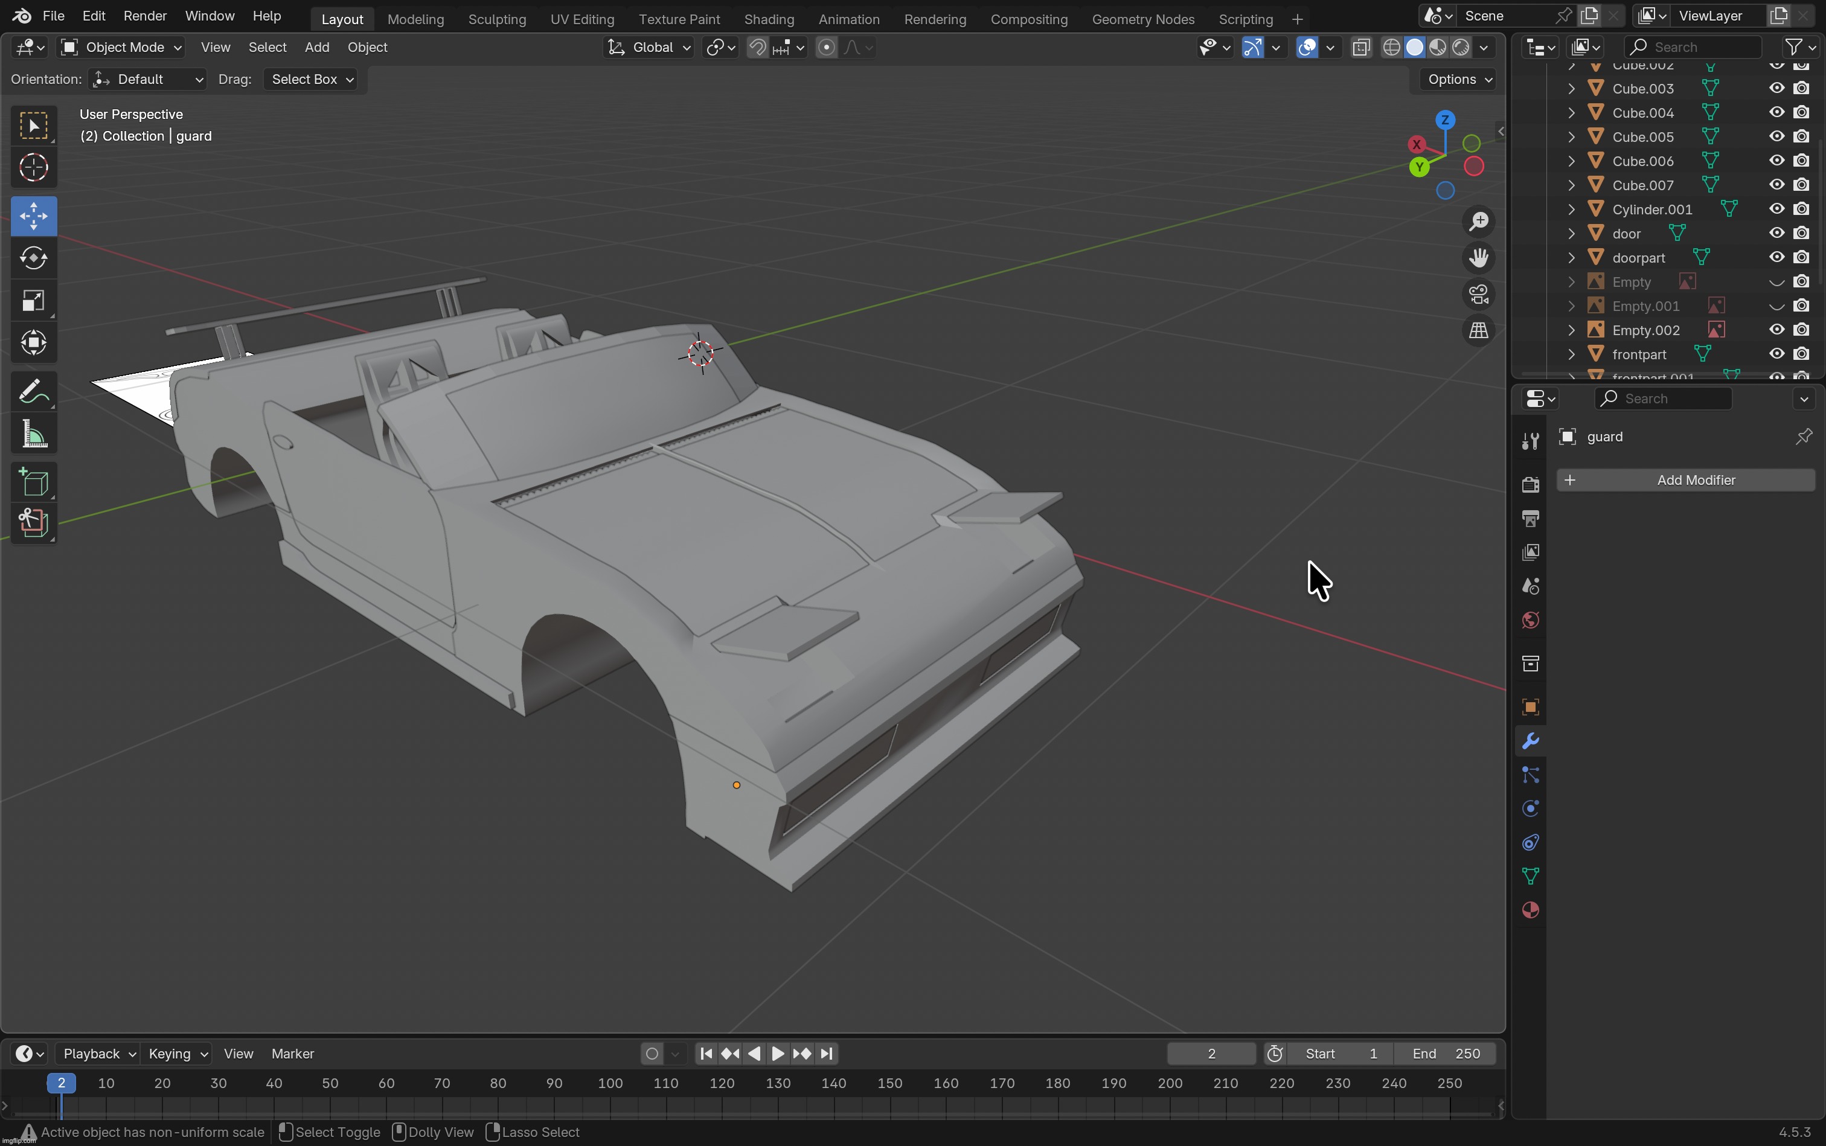Switch to the Sculpting workspace tab
The height and width of the screenshot is (1146, 1826).
pyautogui.click(x=496, y=19)
